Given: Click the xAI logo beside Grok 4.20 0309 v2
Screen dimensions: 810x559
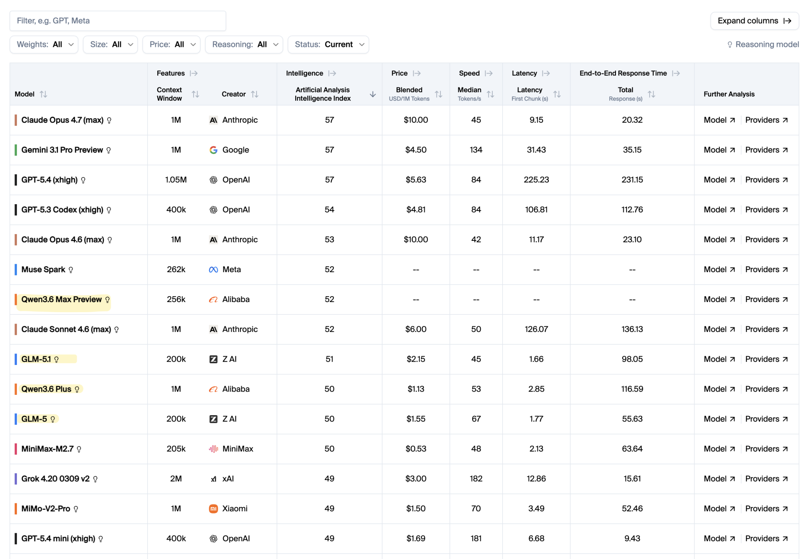Looking at the screenshot, I should [213, 479].
